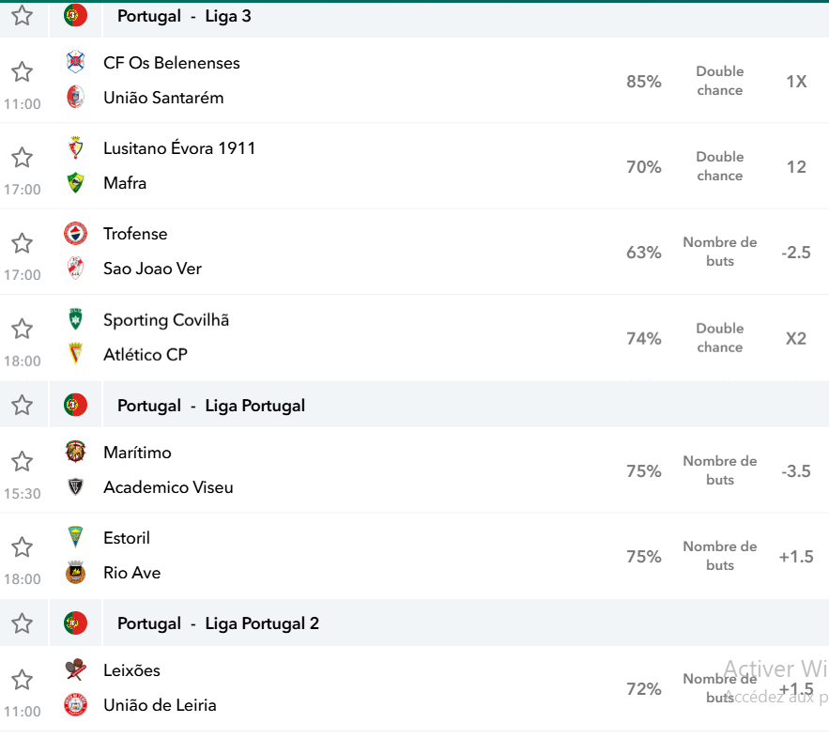Click the Mafra green shield logo
Viewport: 829px width, 738px height.
pos(76,182)
